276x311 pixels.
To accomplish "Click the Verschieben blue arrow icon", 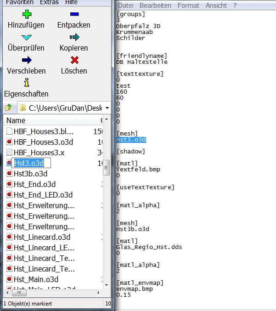I will tap(27, 60).
